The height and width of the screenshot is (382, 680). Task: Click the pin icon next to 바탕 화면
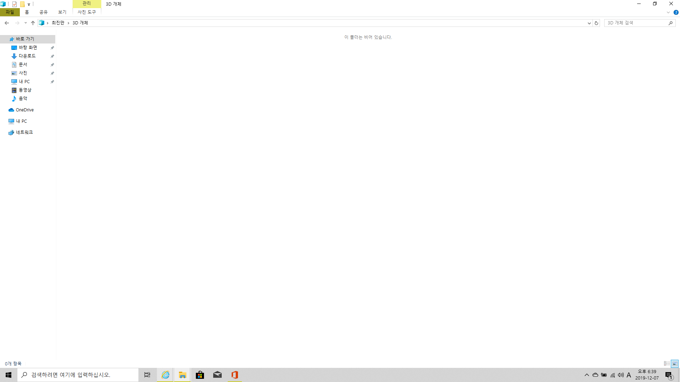point(52,48)
